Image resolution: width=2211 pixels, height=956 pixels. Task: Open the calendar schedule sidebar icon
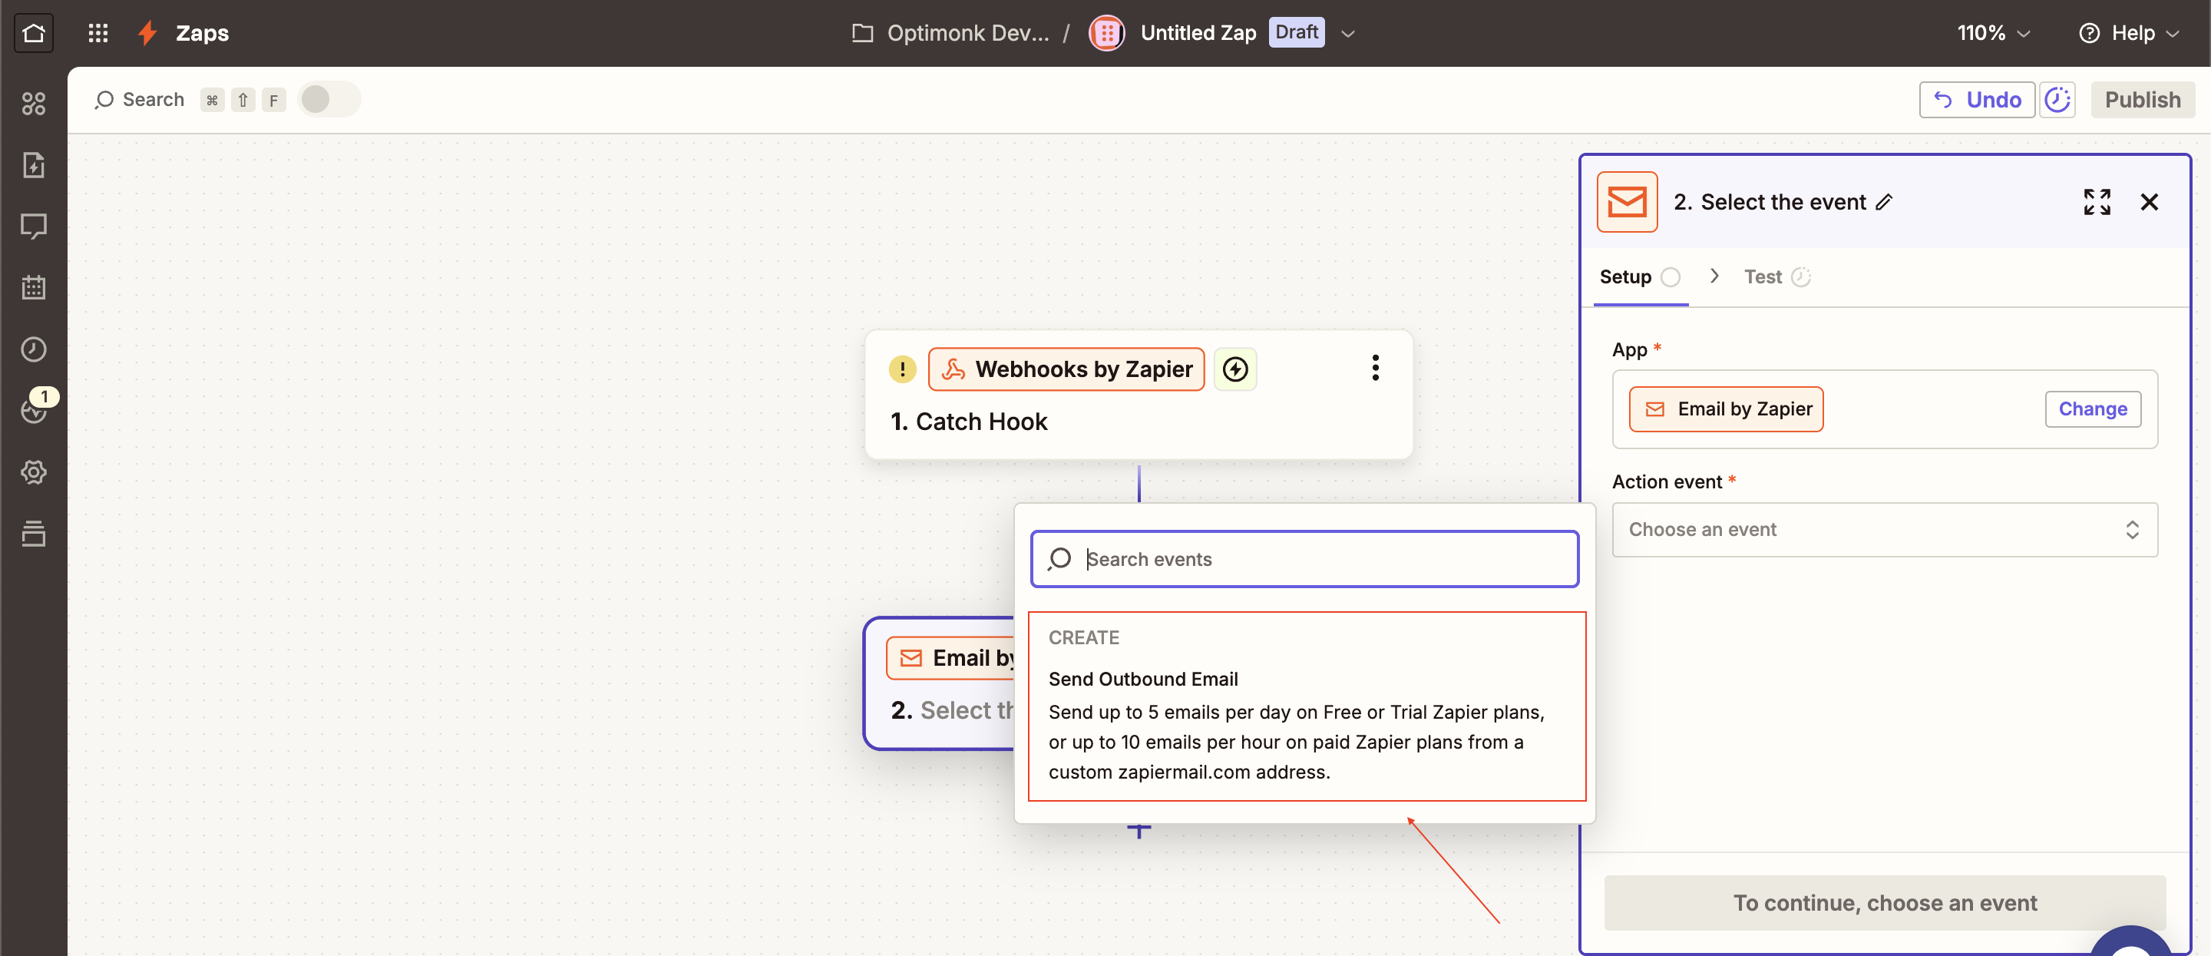pos(34,287)
